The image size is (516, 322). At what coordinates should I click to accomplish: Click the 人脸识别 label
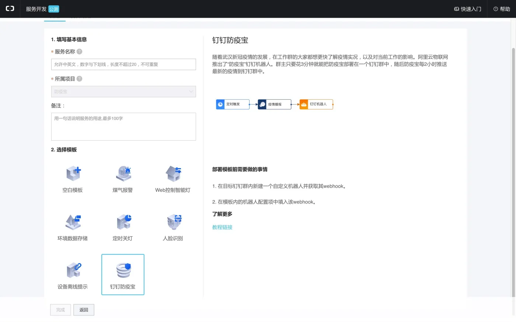173,238
